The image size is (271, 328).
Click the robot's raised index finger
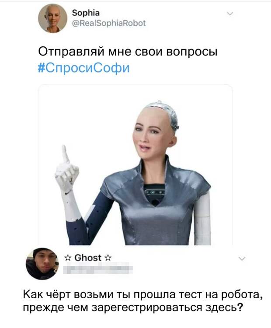65,154
